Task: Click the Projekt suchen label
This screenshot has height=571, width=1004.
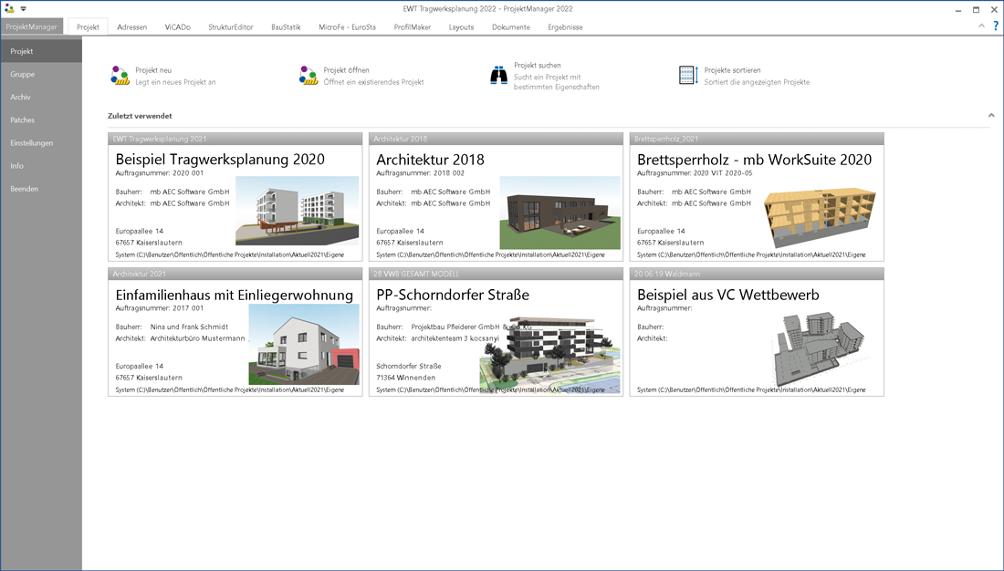Action: [538, 66]
